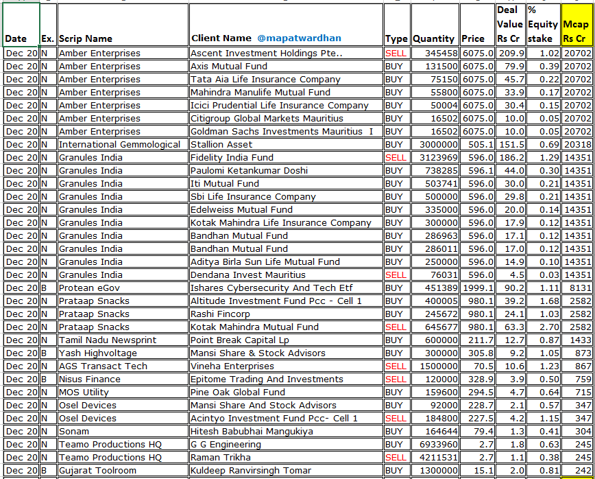Select the Mcap 8131 cell
This screenshot has height=479, width=595.
click(x=576, y=288)
